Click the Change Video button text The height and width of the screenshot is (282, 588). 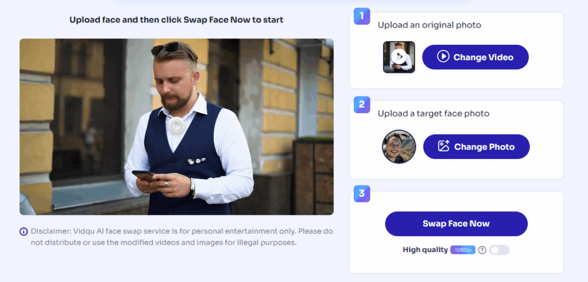tap(483, 57)
